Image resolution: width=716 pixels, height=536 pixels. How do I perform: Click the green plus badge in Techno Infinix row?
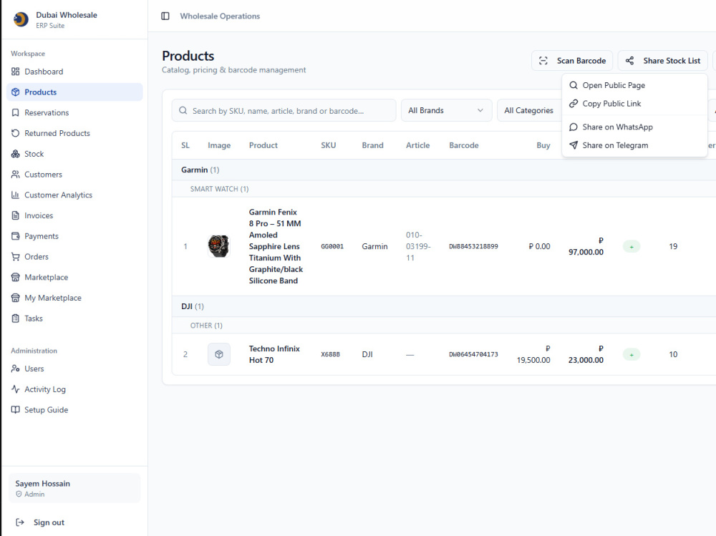point(632,355)
